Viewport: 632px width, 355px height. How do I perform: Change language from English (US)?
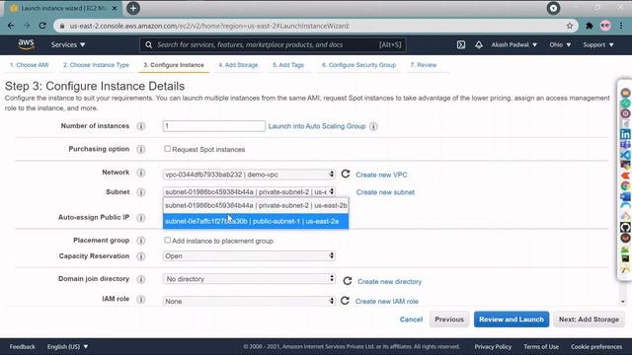click(x=67, y=346)
